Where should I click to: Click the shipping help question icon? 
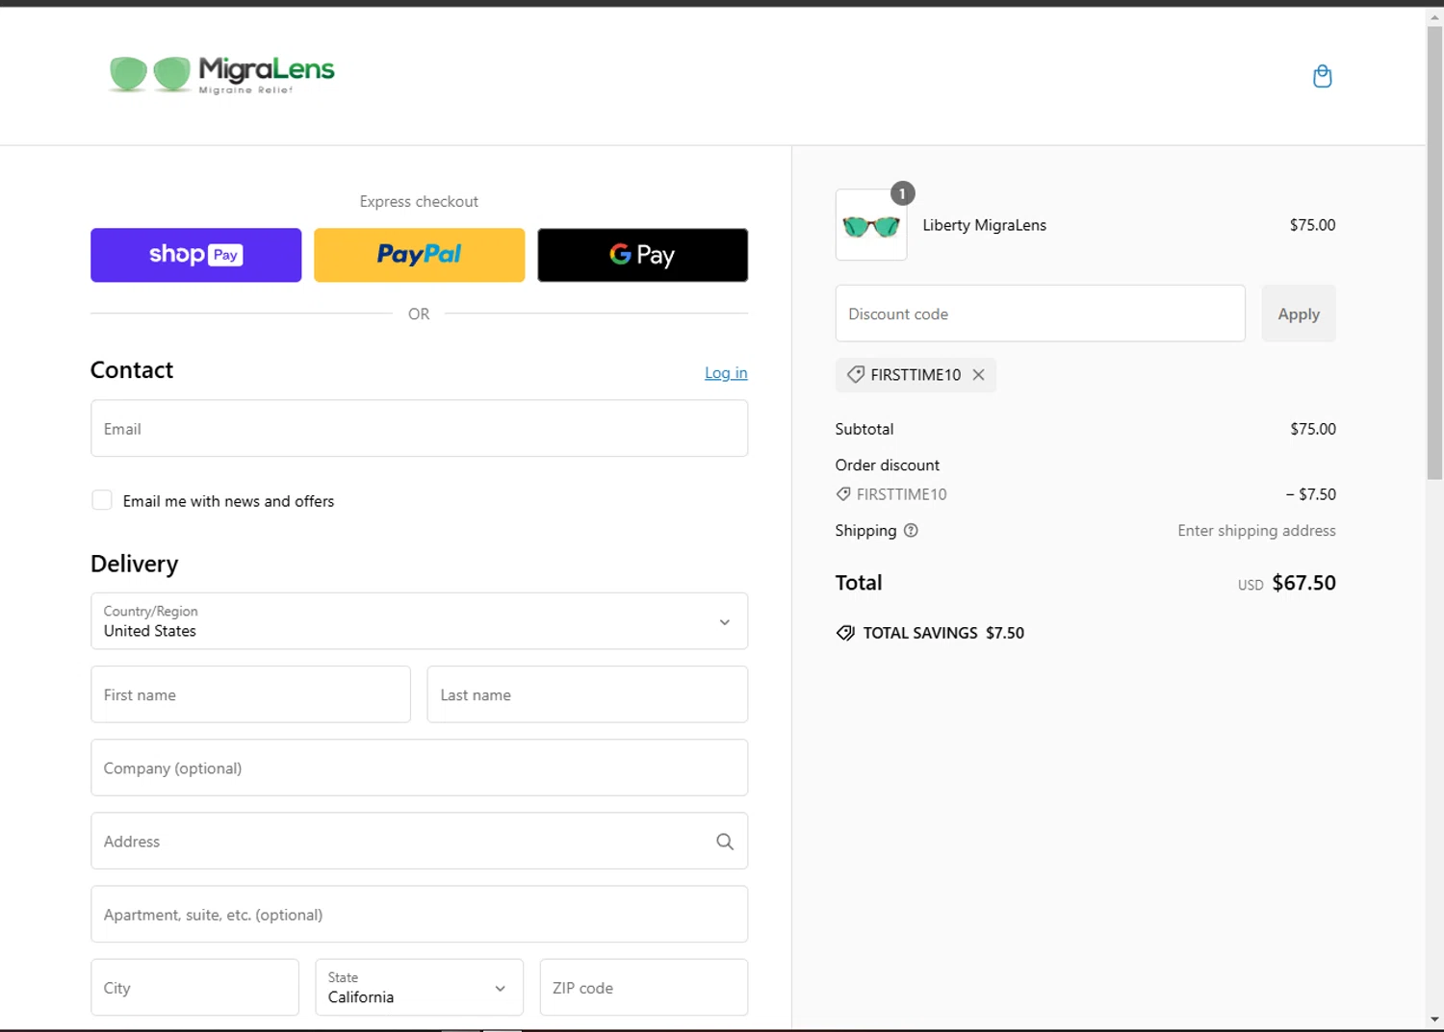coord(911,530)
